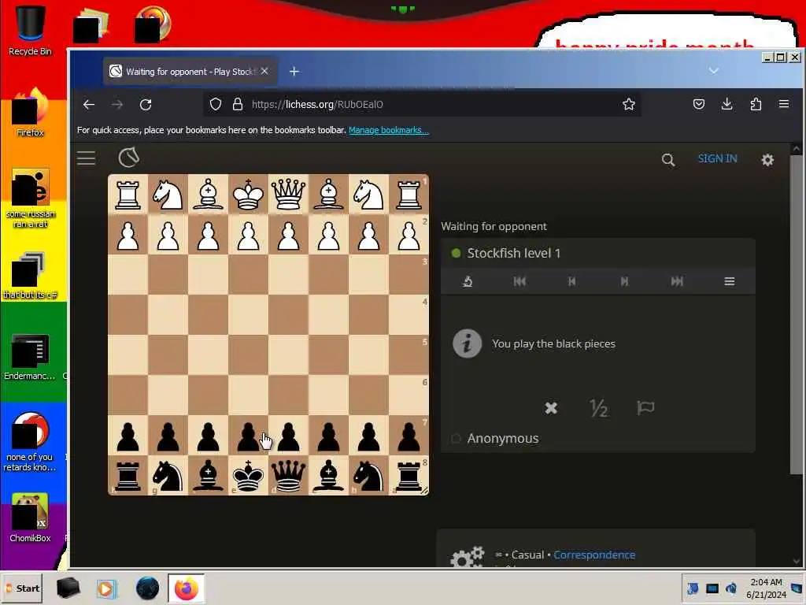Image resolution: width=806 pixels, height=605 pixels.
Task: Bookmark this page with star icon
Action: (x=629, y=105)
